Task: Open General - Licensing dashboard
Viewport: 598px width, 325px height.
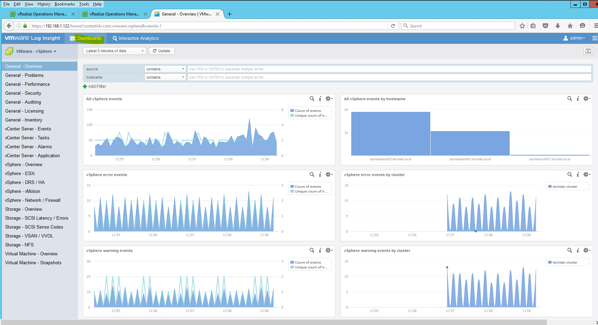Action: (x=40, y=111)
